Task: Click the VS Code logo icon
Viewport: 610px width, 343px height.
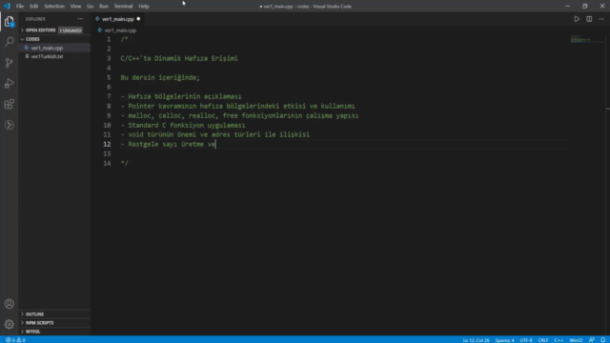Action: [7, 7]
